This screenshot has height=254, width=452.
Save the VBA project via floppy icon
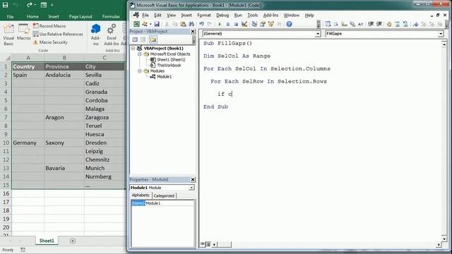tap(157, 24)
